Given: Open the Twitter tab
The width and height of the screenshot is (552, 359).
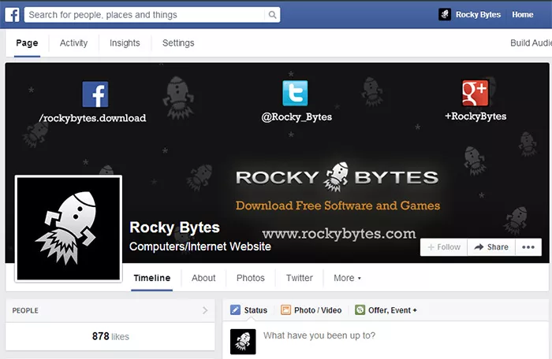Looking at the screenshot, I should pos(299,278).
